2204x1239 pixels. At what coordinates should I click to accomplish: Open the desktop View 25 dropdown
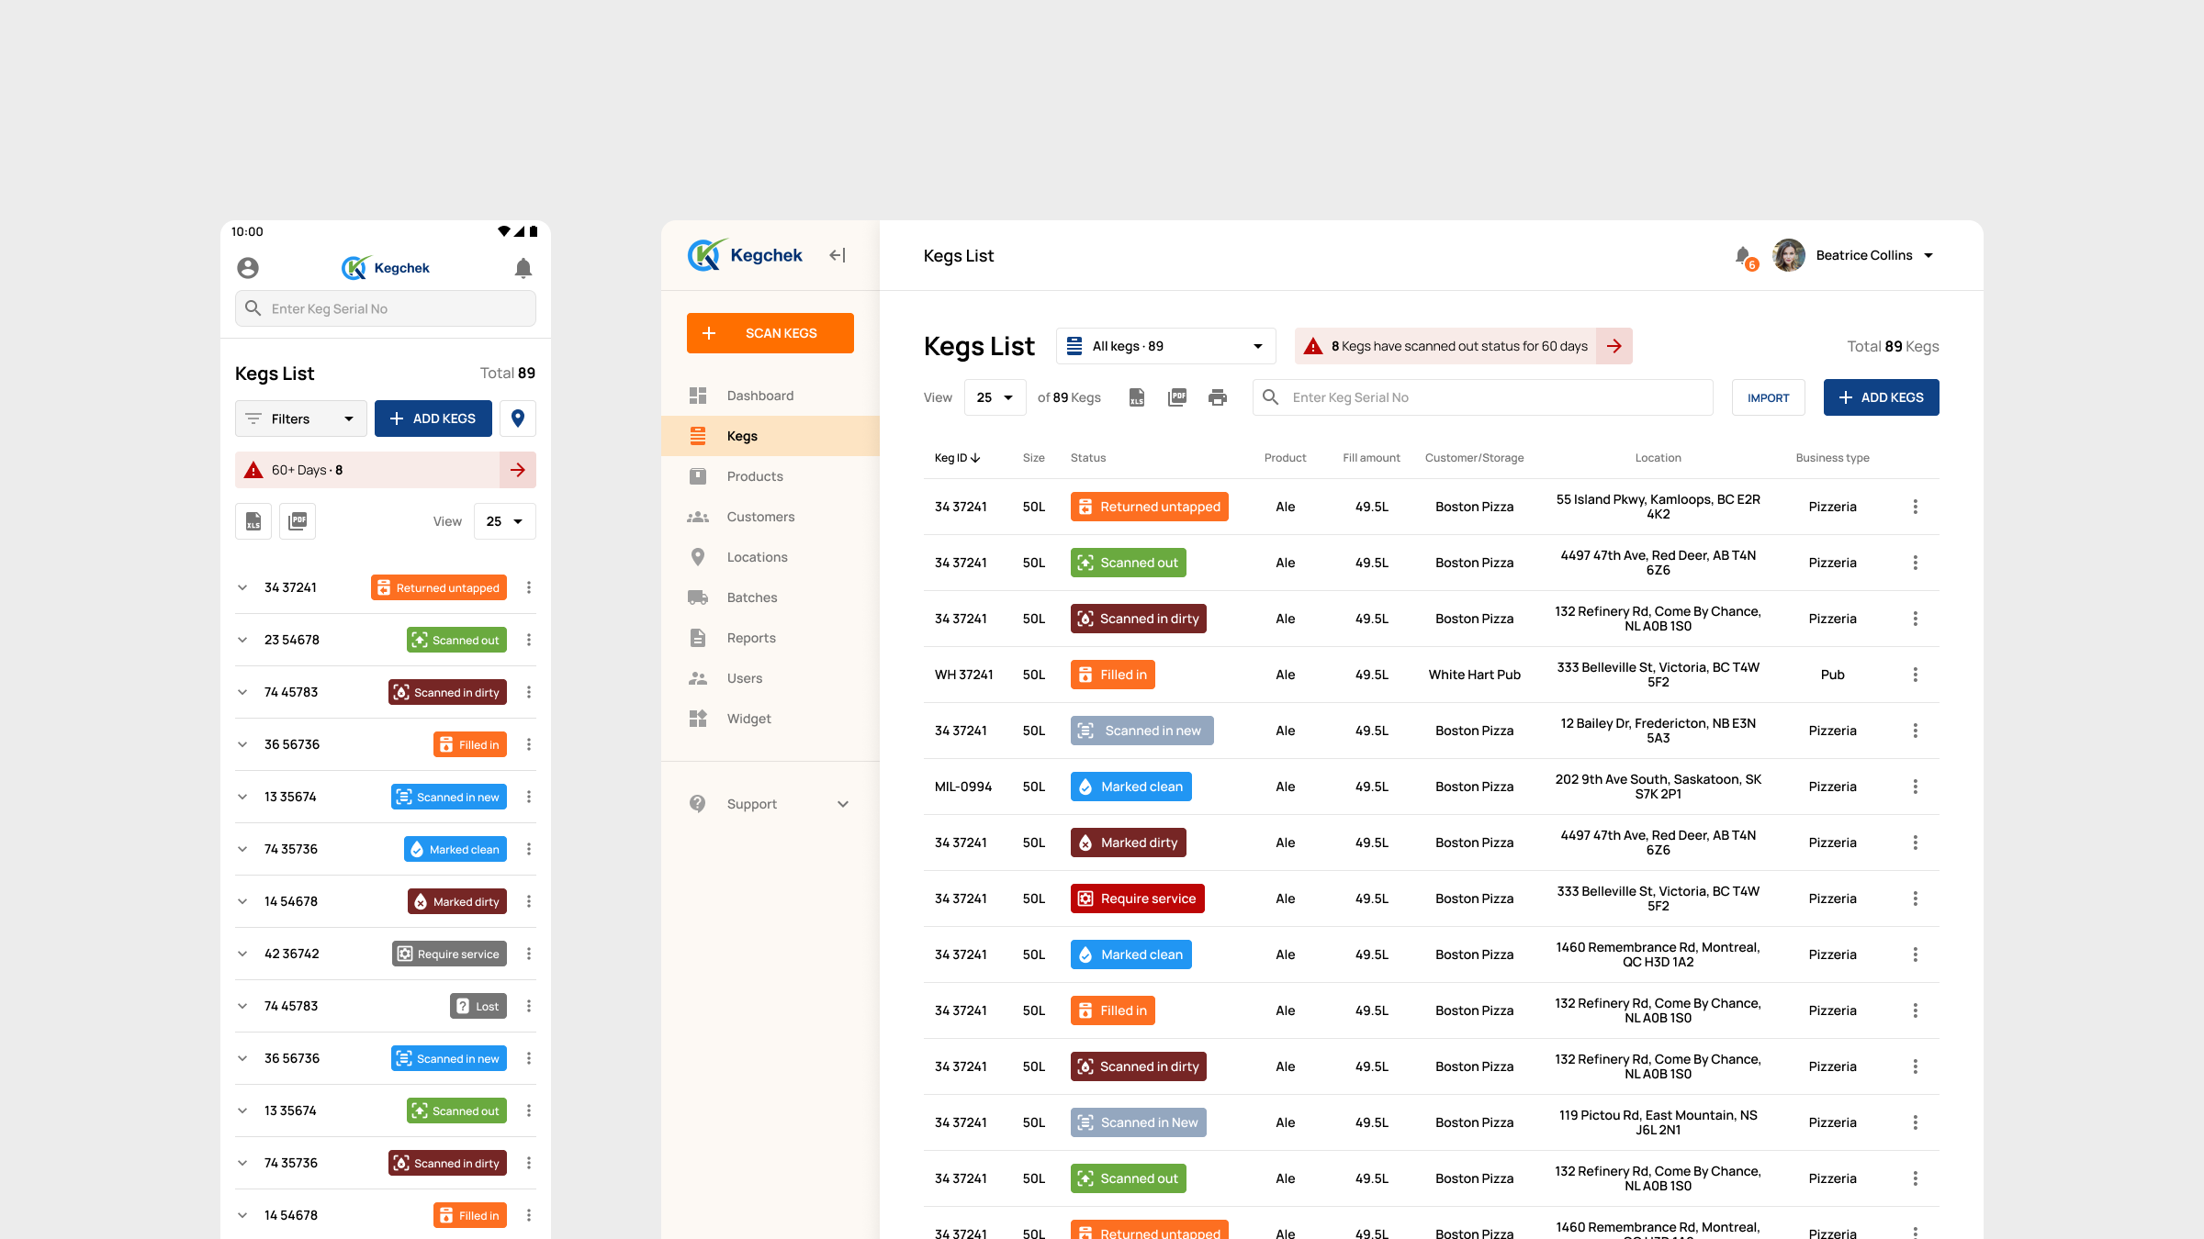click(x=995, y=397)
